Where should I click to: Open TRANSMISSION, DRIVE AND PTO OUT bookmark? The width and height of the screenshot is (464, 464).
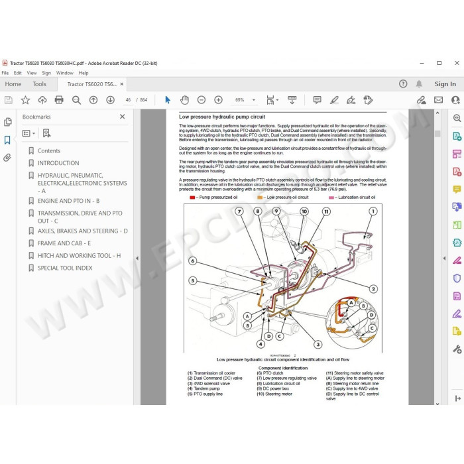(80, 217)
